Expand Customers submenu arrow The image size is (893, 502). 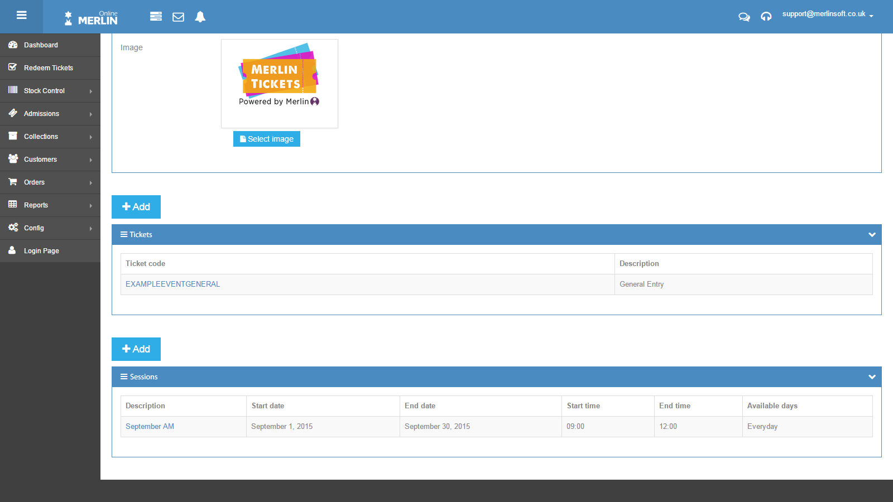[x=91, y=160]
